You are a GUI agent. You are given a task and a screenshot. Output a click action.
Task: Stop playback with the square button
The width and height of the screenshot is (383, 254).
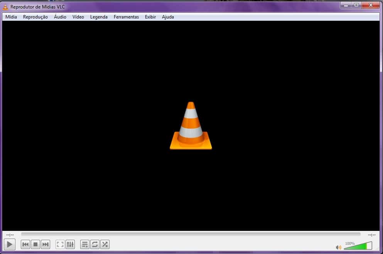[35, 244]
